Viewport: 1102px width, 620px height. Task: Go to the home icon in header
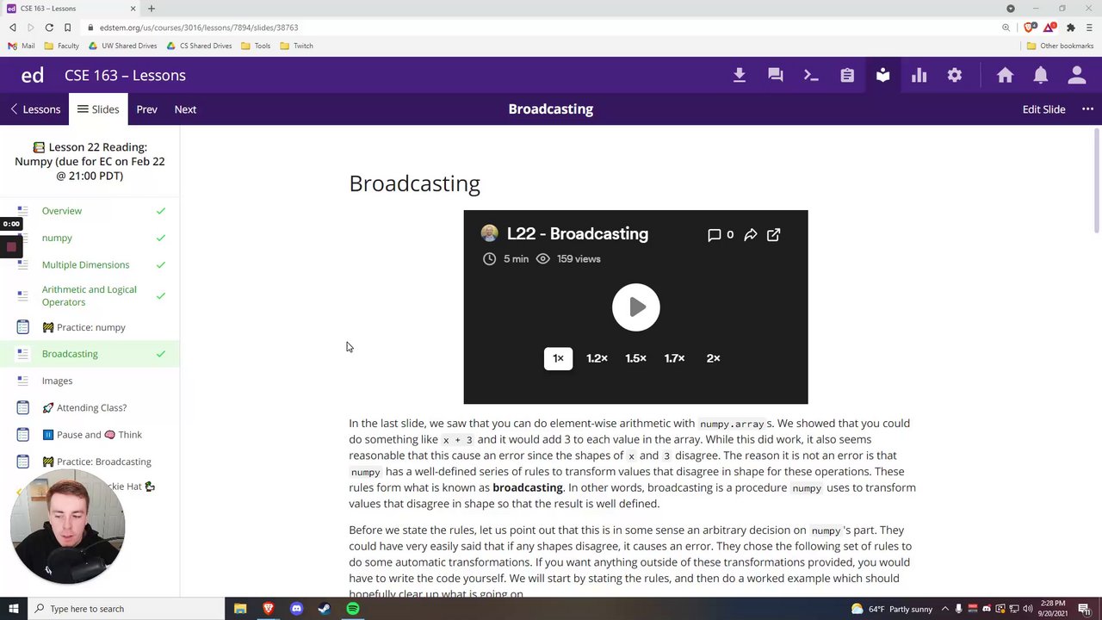pyautogui.click(x=1005, y=75)
